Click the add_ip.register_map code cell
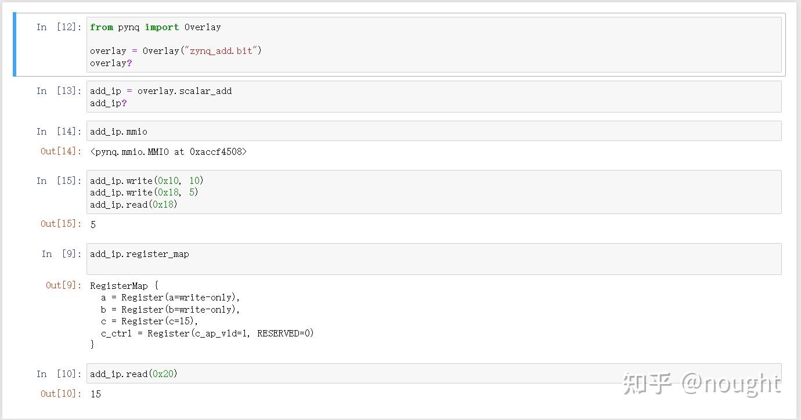 pos(434,259)
